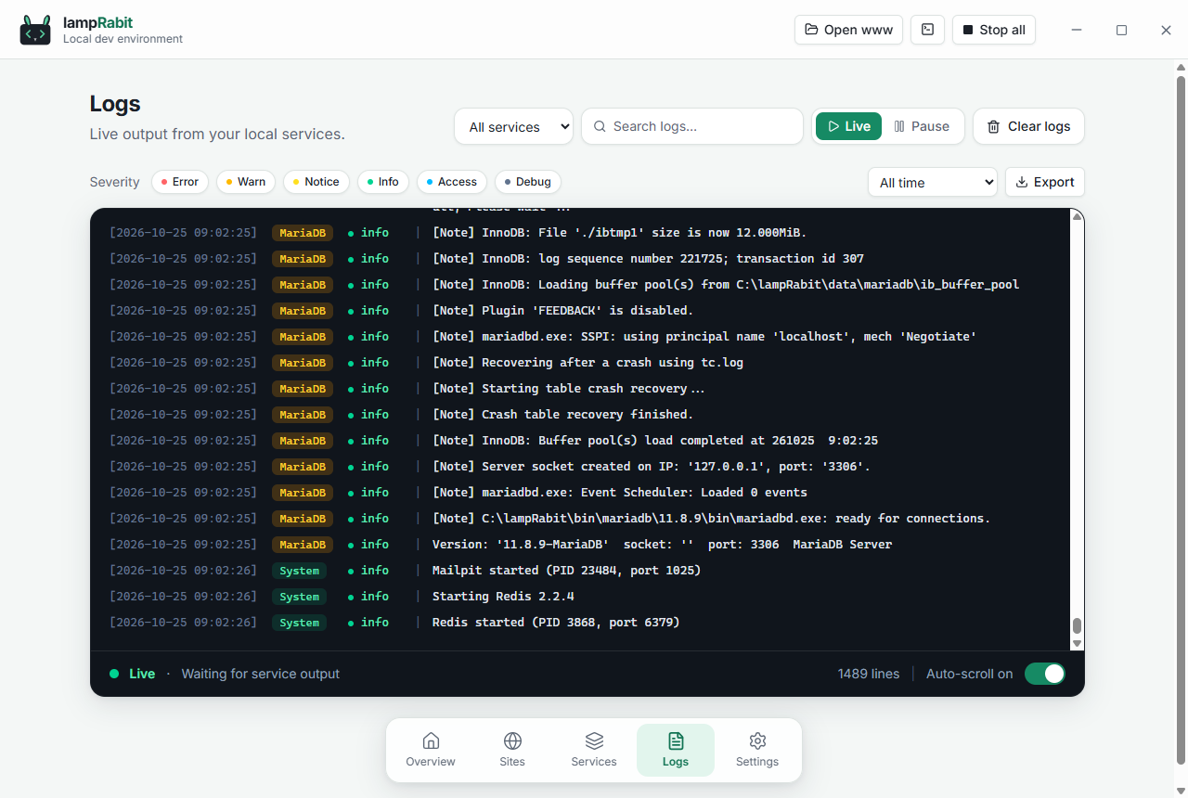
Task: Toggle the Access severity filter
Action: (x=452, y=182)
